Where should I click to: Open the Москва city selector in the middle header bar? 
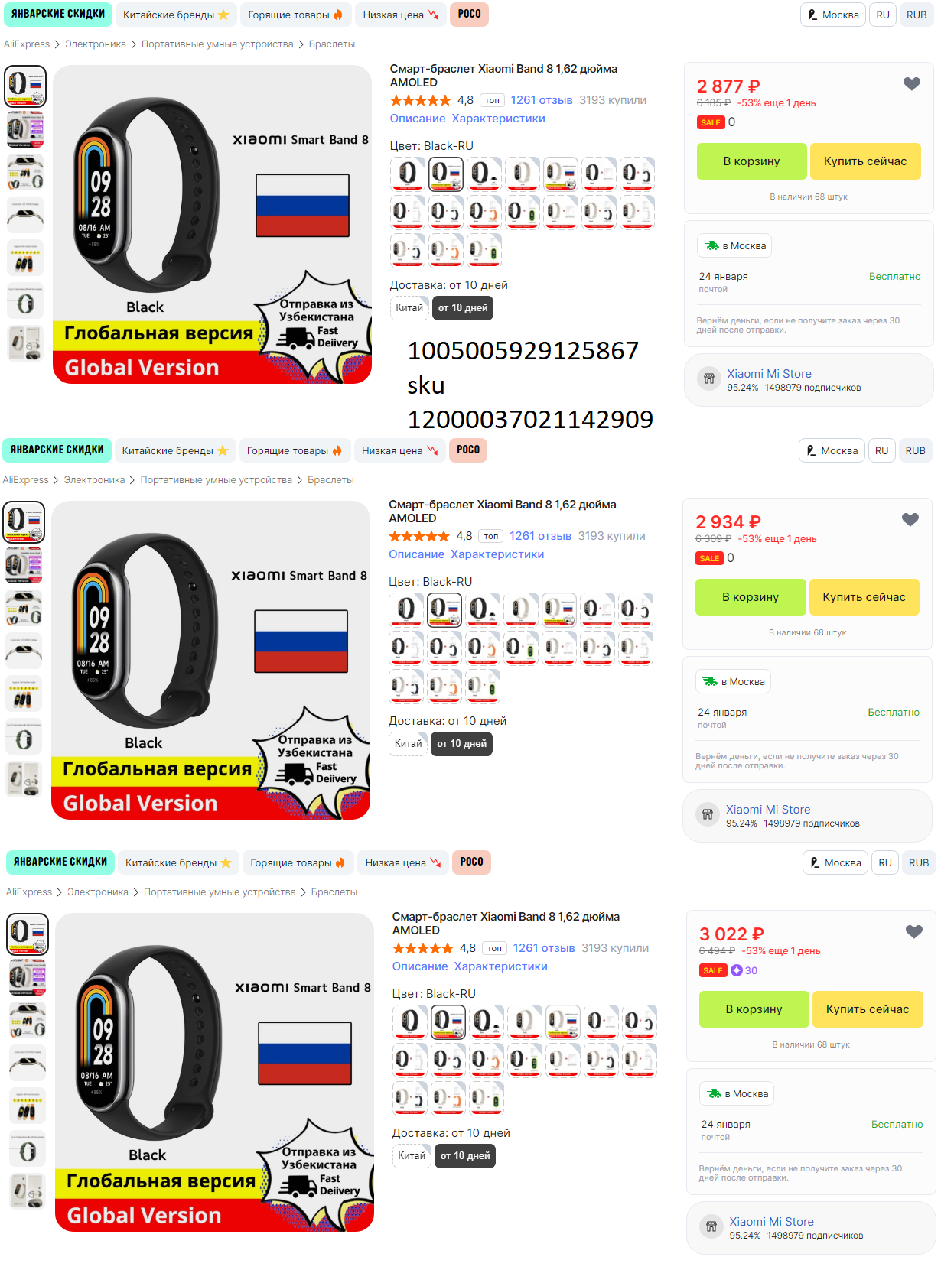[x=832, y=450]
